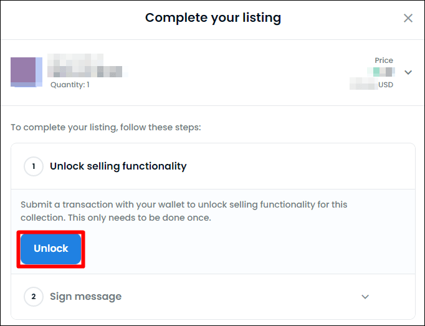Click the Price label
The width and height of the screenshot is (425, 326).
pyautogui.click(x=383, y=60)
